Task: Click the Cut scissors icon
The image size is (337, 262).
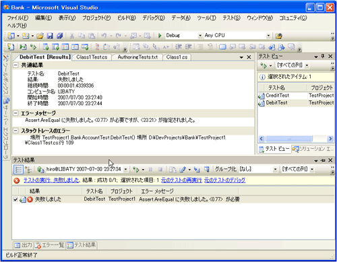Action: [x=72, y=36]
